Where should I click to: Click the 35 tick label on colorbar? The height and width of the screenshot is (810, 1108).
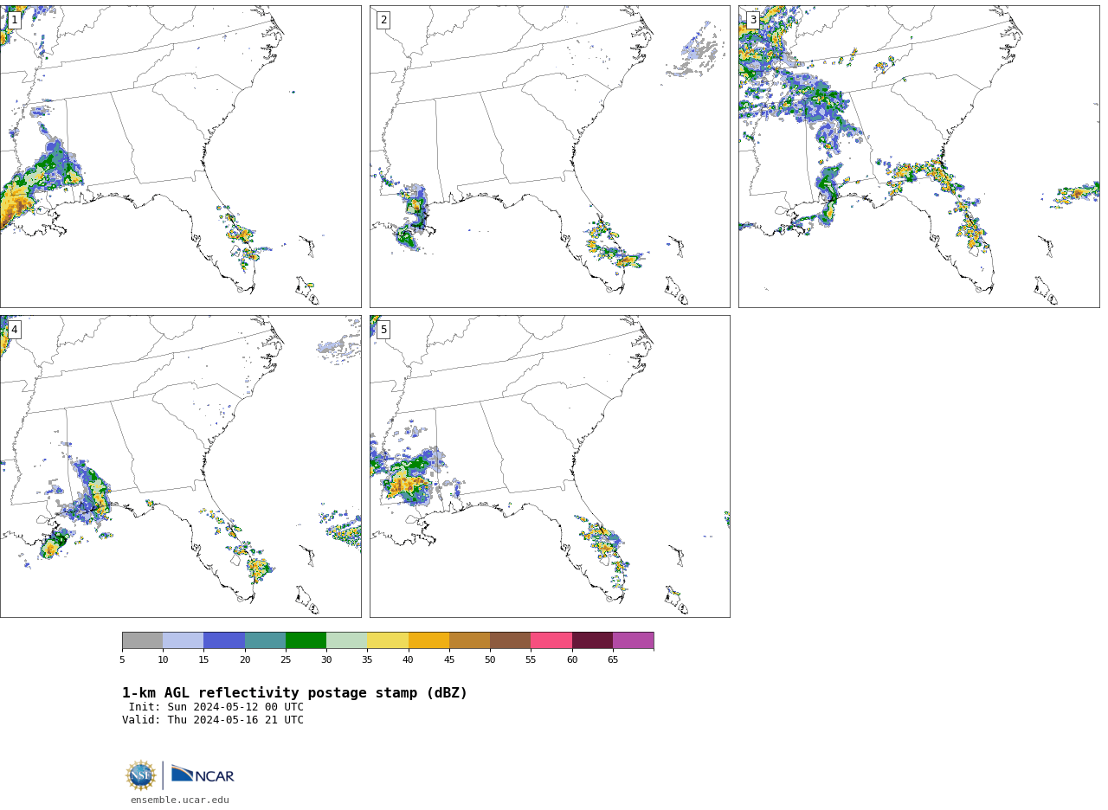click(x=367, y=660)
